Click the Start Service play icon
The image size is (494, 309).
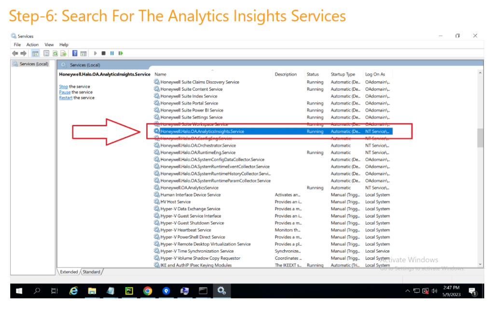(96, 54)
